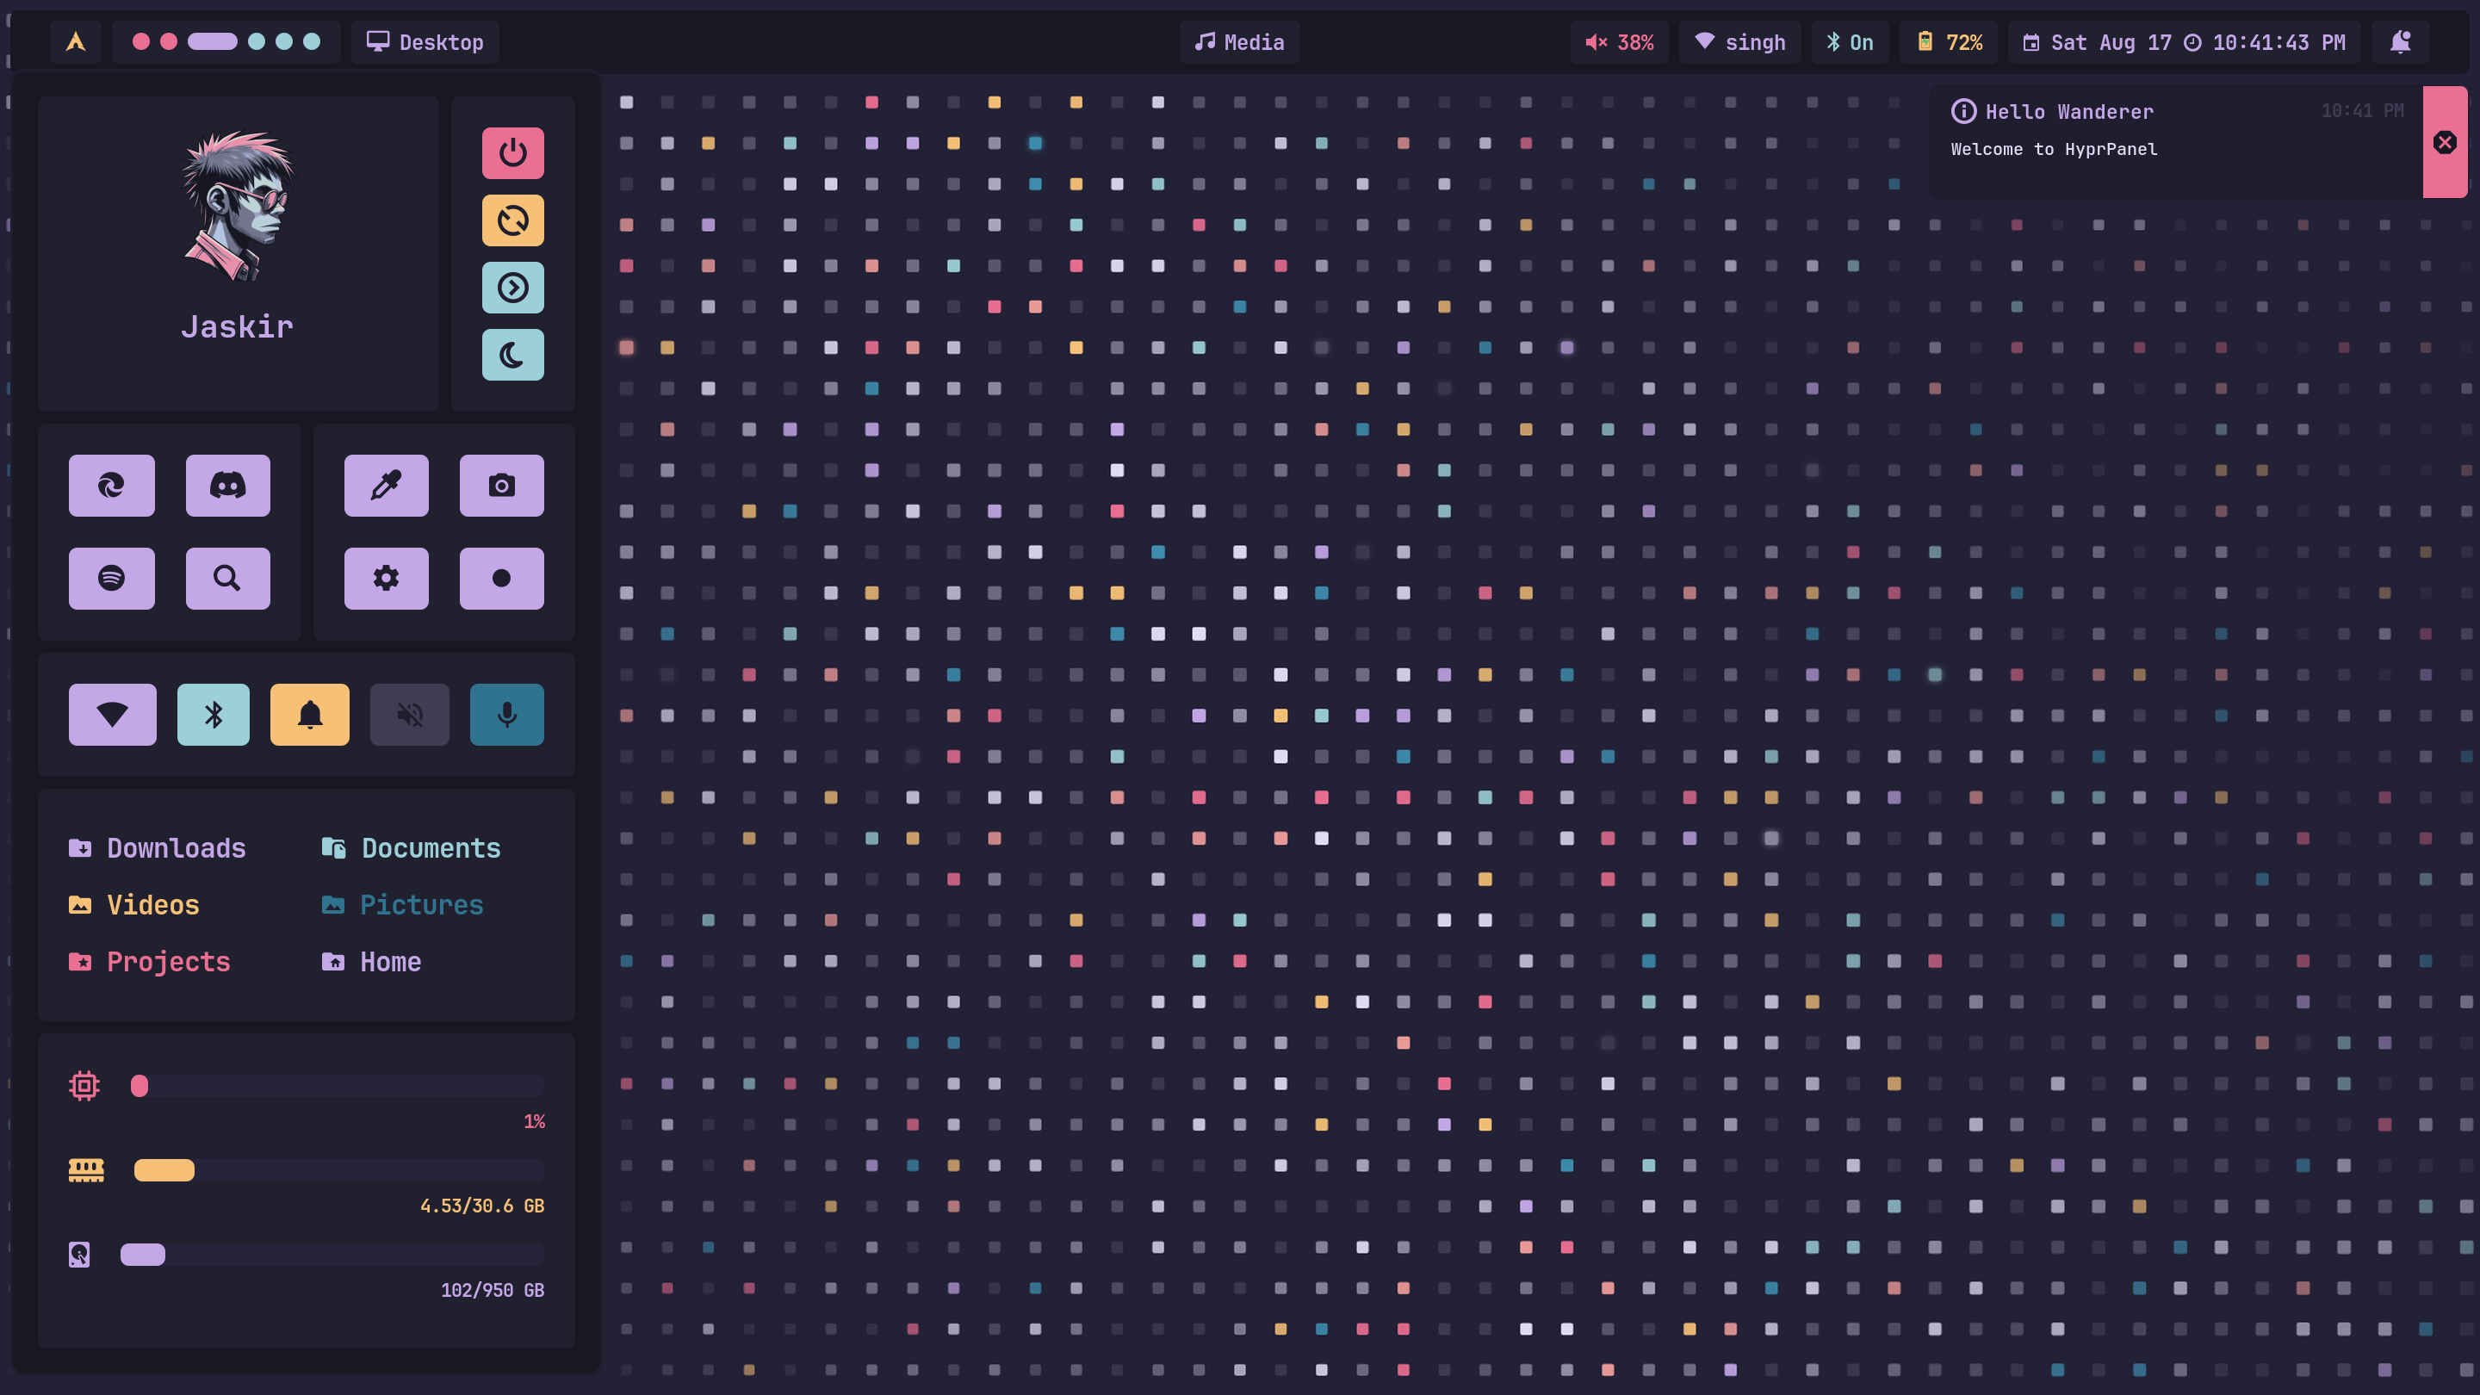Open the Media menu in the top bar
This screenshot has height=1395, width=2480.
[1239, 42]
